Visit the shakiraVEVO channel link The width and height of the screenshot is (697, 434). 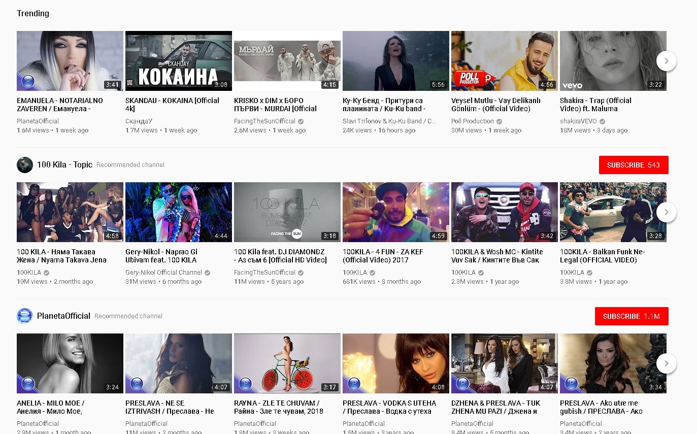[x=578, y=121]
